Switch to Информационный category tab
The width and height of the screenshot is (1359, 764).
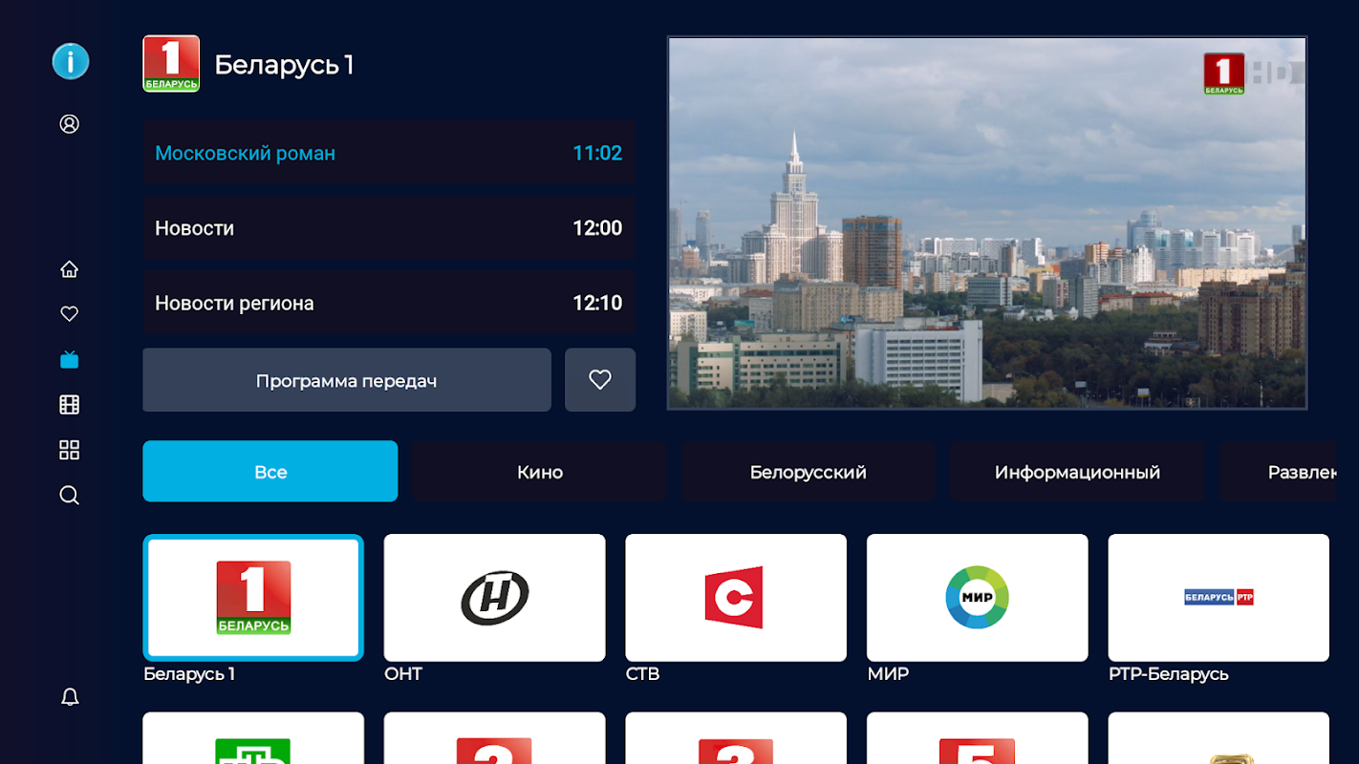(1077, 471)
